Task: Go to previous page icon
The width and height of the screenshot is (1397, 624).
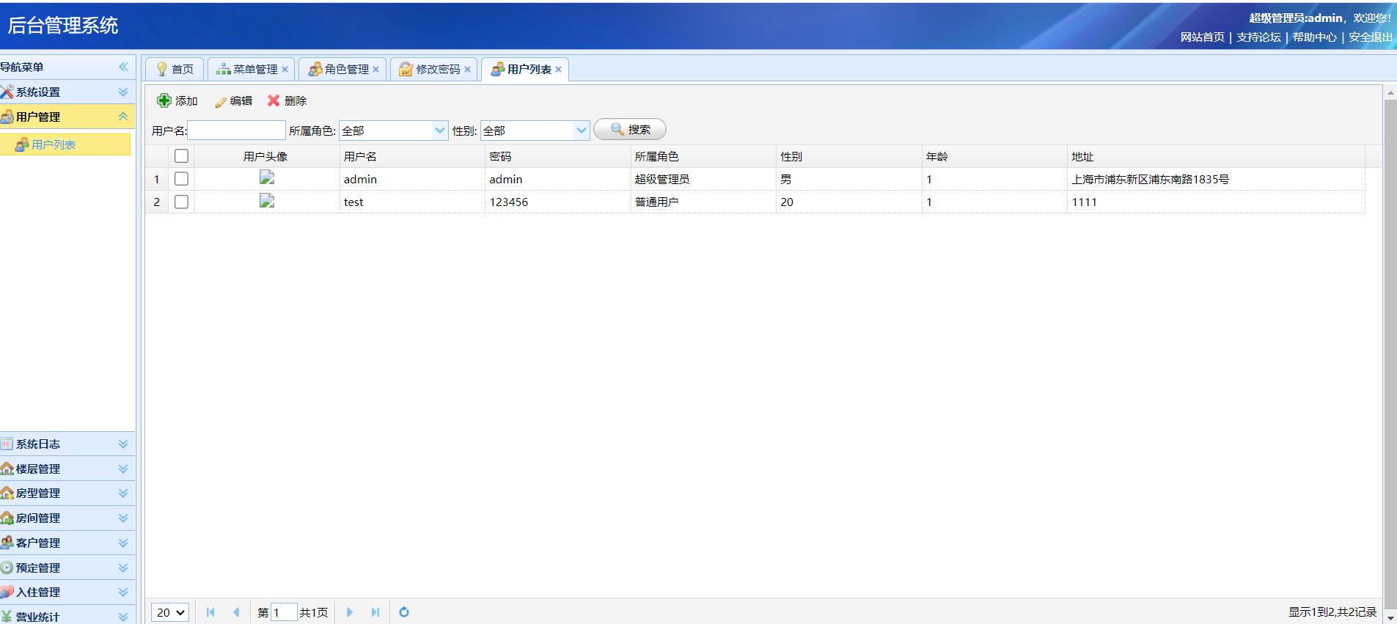Action: [236, 612]
